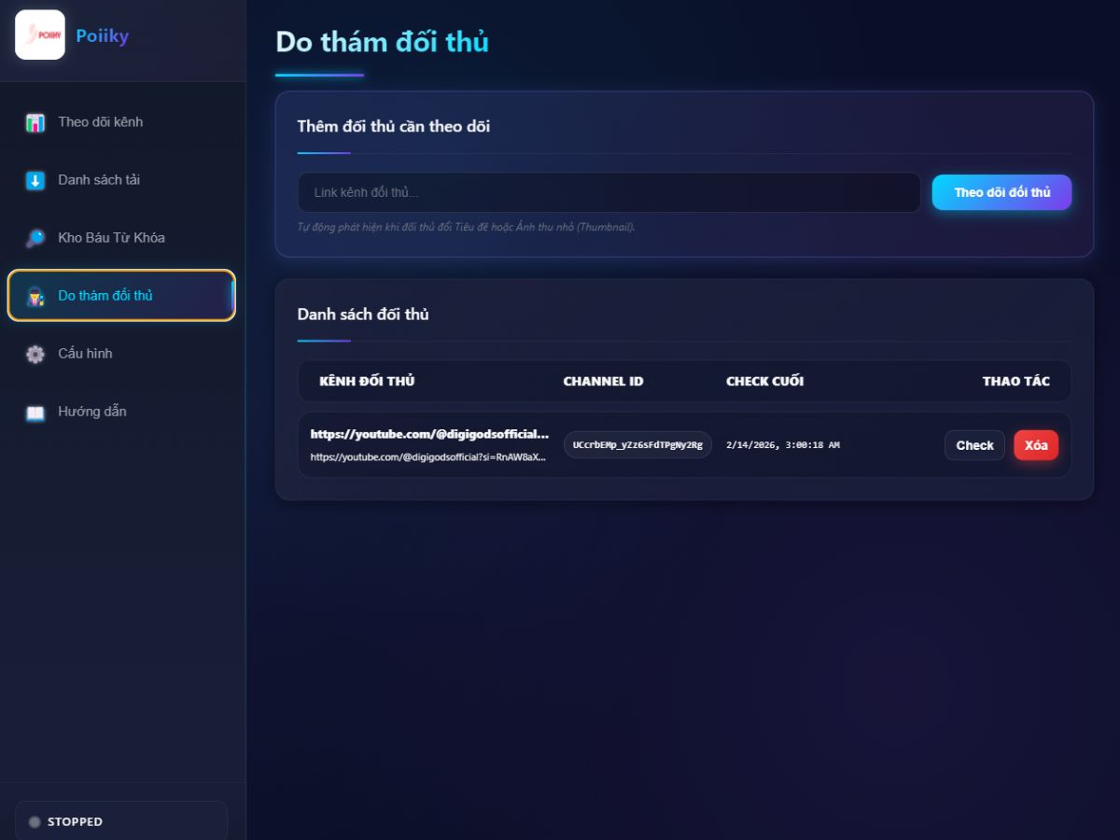Click the STOPPED status indicator dot
The height and width of the screenshot is (840, 1120).
pyautogui.click(x=35, y=821)
